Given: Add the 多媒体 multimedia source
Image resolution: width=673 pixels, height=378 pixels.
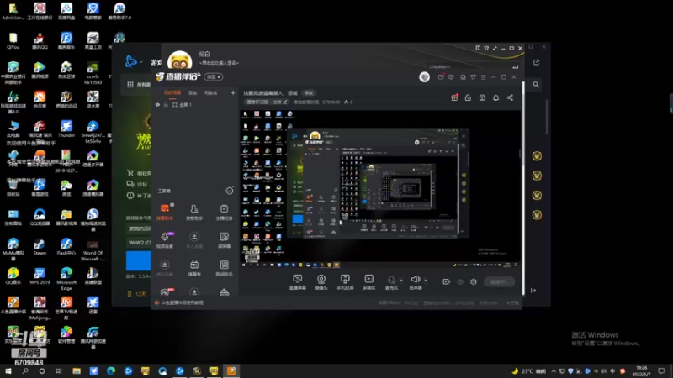Looking at the screenshot, I should [x=369, y=282].
